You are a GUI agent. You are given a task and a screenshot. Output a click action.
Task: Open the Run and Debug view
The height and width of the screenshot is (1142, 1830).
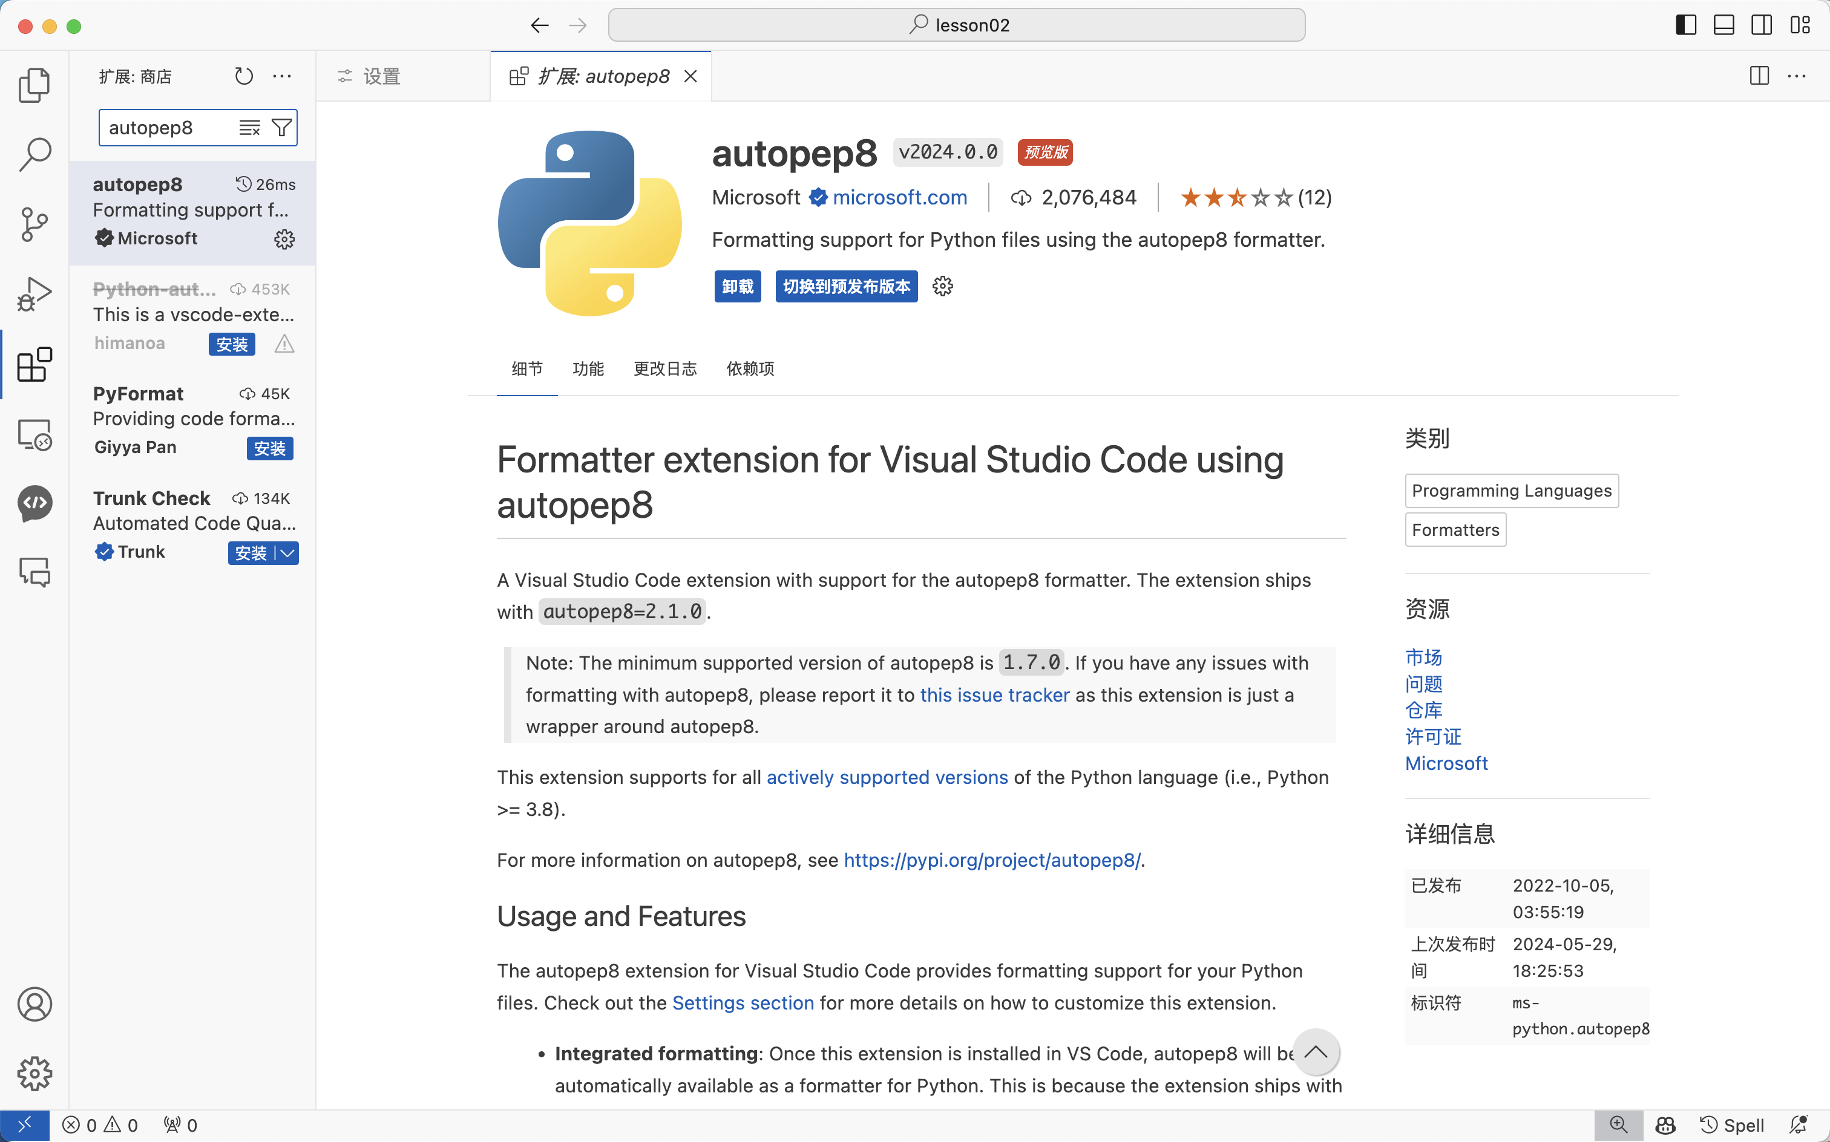coord(34,294)
